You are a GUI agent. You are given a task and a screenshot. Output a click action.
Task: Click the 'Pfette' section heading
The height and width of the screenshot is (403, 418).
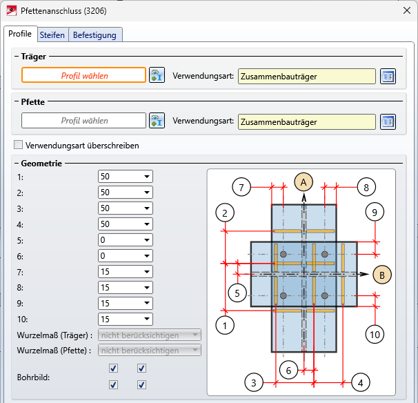[33, 102]
